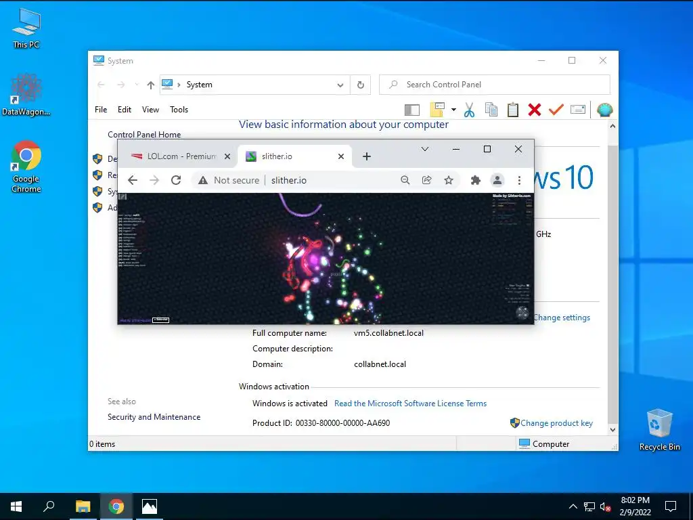Click the Paste clipboard icon in System toolbar
The height and width of the screenshot is (520, 693).
click(513, 110)
